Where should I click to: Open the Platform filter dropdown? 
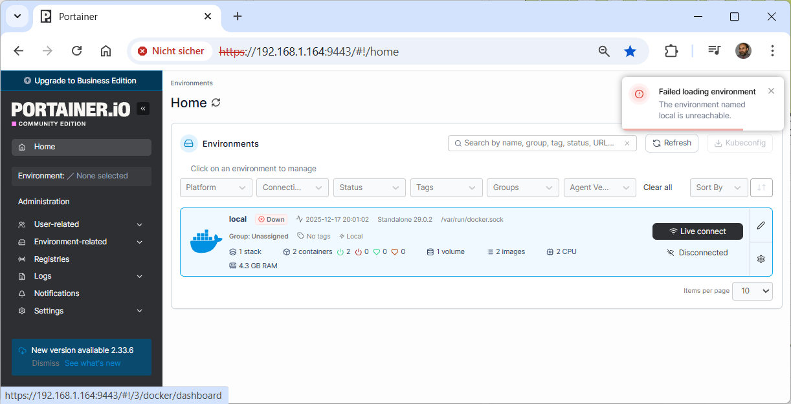[216, 187]
